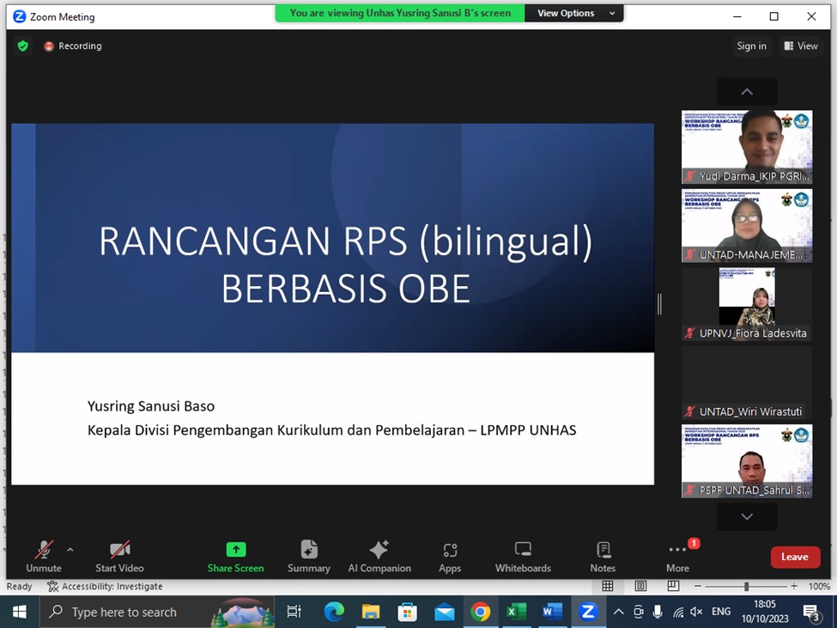837x628 pixels.
Task: Open the Notes panel
Action: [x=603, y=556]
